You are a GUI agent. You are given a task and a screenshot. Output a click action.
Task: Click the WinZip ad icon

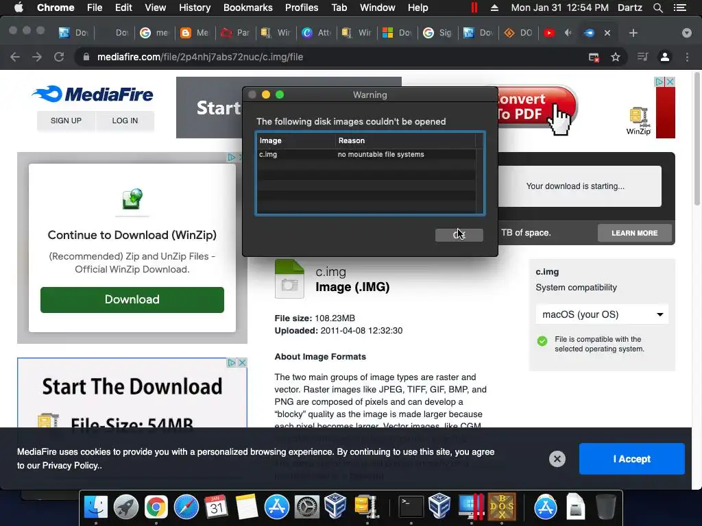(x=638, y=121)
